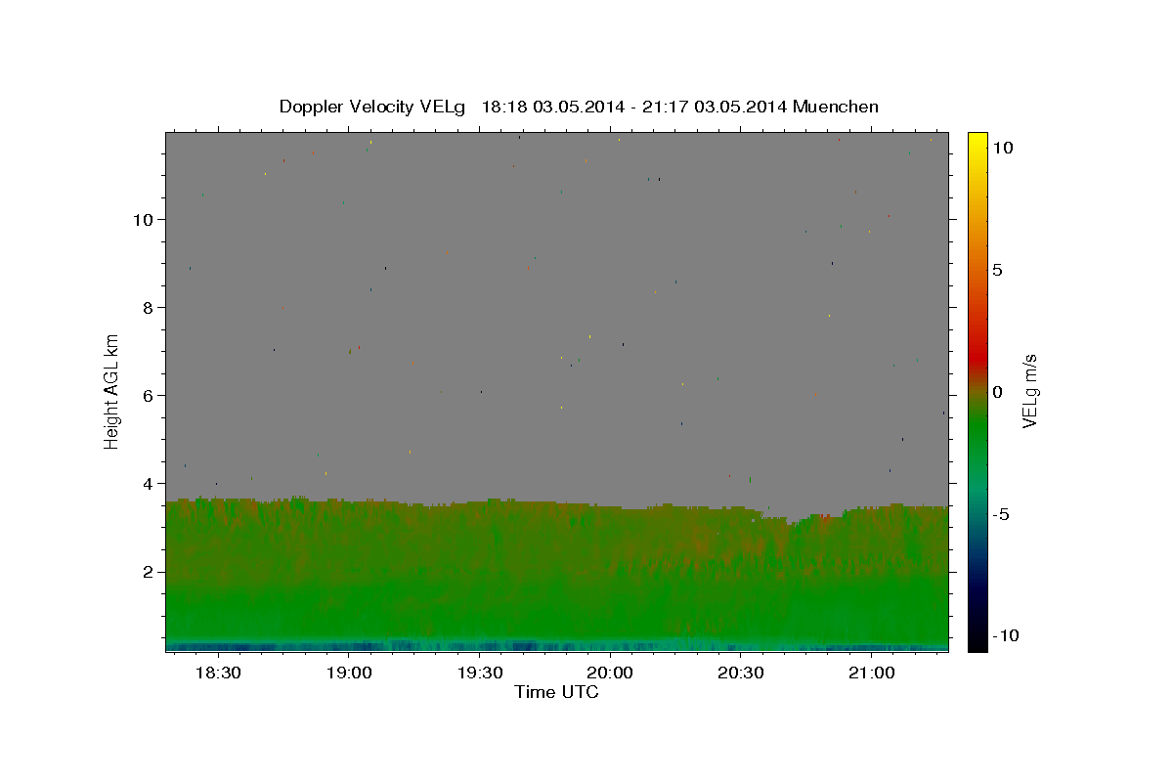Click the height tick label 8
The height and width of the screenshot is (782, 1173).
148,307
